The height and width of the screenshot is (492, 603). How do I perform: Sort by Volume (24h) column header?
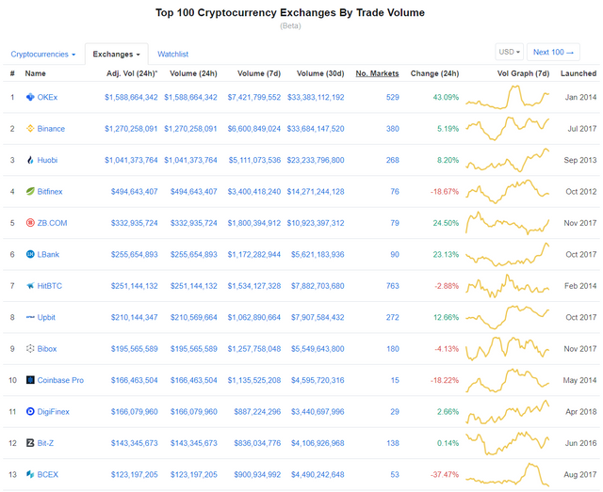(193, 73)
